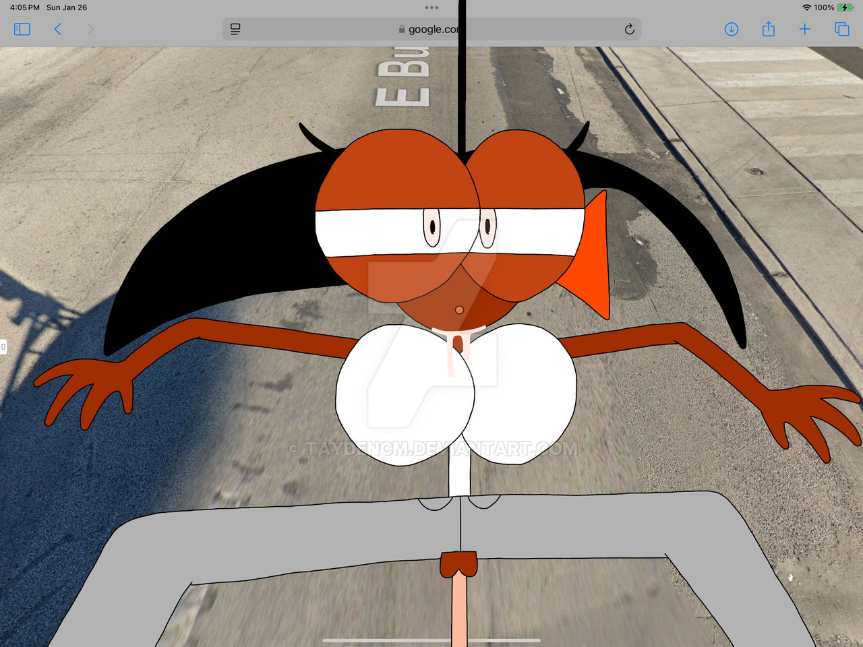Show the tab overview

click(842, 29)
